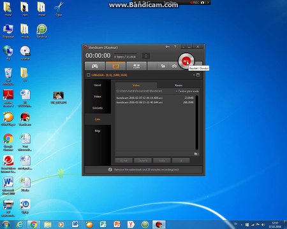Open output folder icon in Bandicam toolbar
The image size is (287, 229).
163,66
